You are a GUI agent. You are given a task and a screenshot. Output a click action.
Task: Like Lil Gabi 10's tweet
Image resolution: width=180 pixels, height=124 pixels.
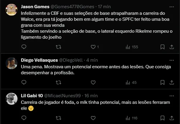93,118
